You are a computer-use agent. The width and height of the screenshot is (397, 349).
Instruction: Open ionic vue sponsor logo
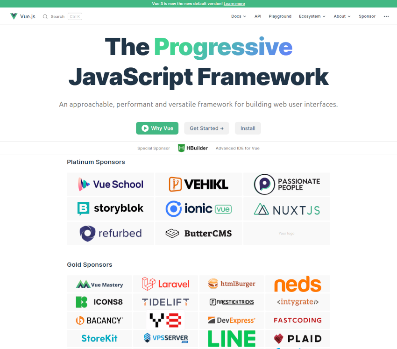click(198, 209)
